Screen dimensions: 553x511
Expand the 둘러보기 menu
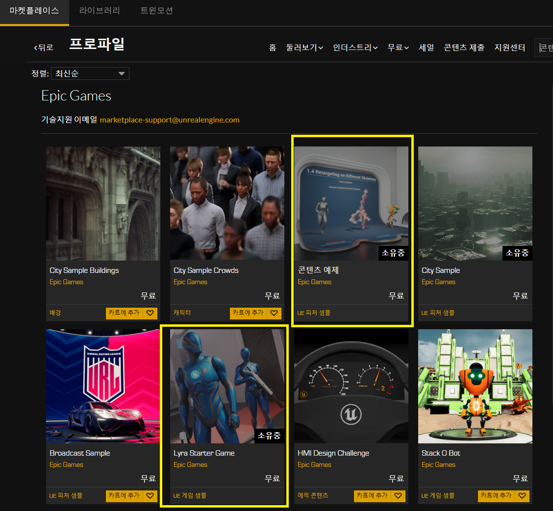(304, 48)
